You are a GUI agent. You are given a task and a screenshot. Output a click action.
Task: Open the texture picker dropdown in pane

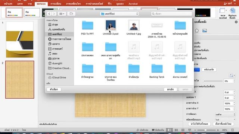click(232, 75)
